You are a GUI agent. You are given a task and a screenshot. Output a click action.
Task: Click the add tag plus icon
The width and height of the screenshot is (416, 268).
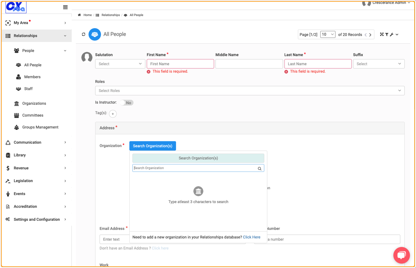tap(113, 114)
